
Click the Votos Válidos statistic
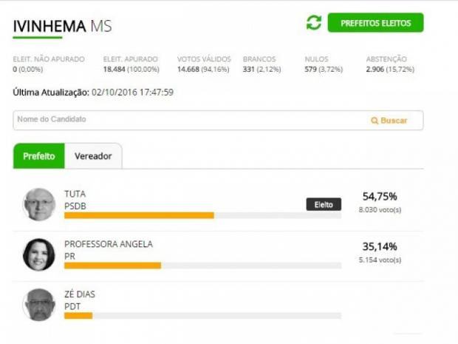coord(204,64)
